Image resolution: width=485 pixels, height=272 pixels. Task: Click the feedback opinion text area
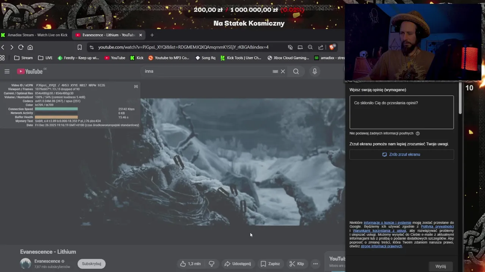[x=401, y=112]
